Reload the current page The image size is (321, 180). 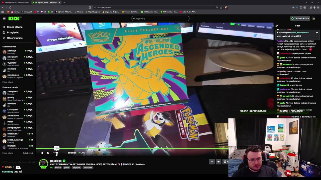click(x=10, y=7)
